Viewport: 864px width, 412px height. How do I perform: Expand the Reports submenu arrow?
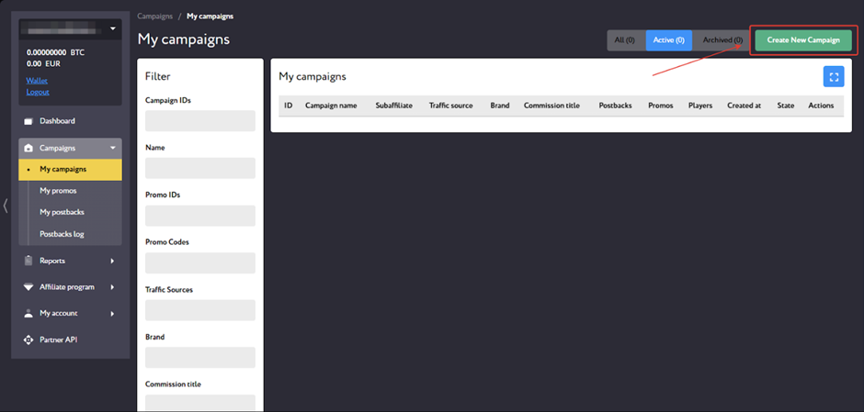pyautogui.click(x=113, y=261)
